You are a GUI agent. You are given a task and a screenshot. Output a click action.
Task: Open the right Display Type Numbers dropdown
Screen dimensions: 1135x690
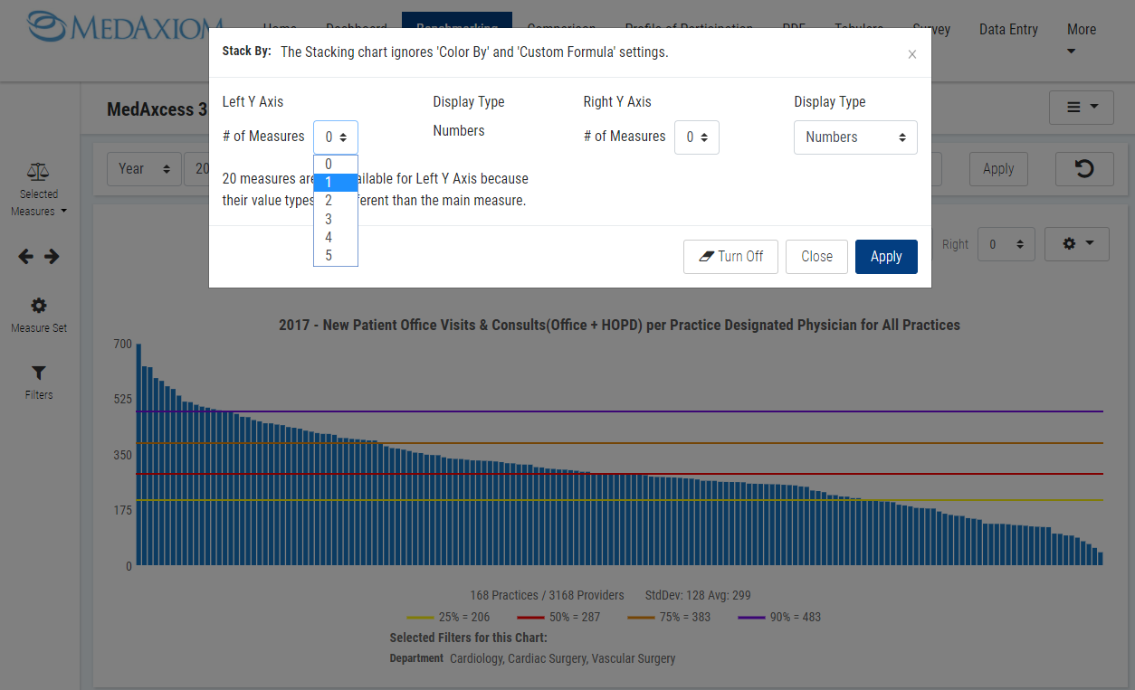854,137
